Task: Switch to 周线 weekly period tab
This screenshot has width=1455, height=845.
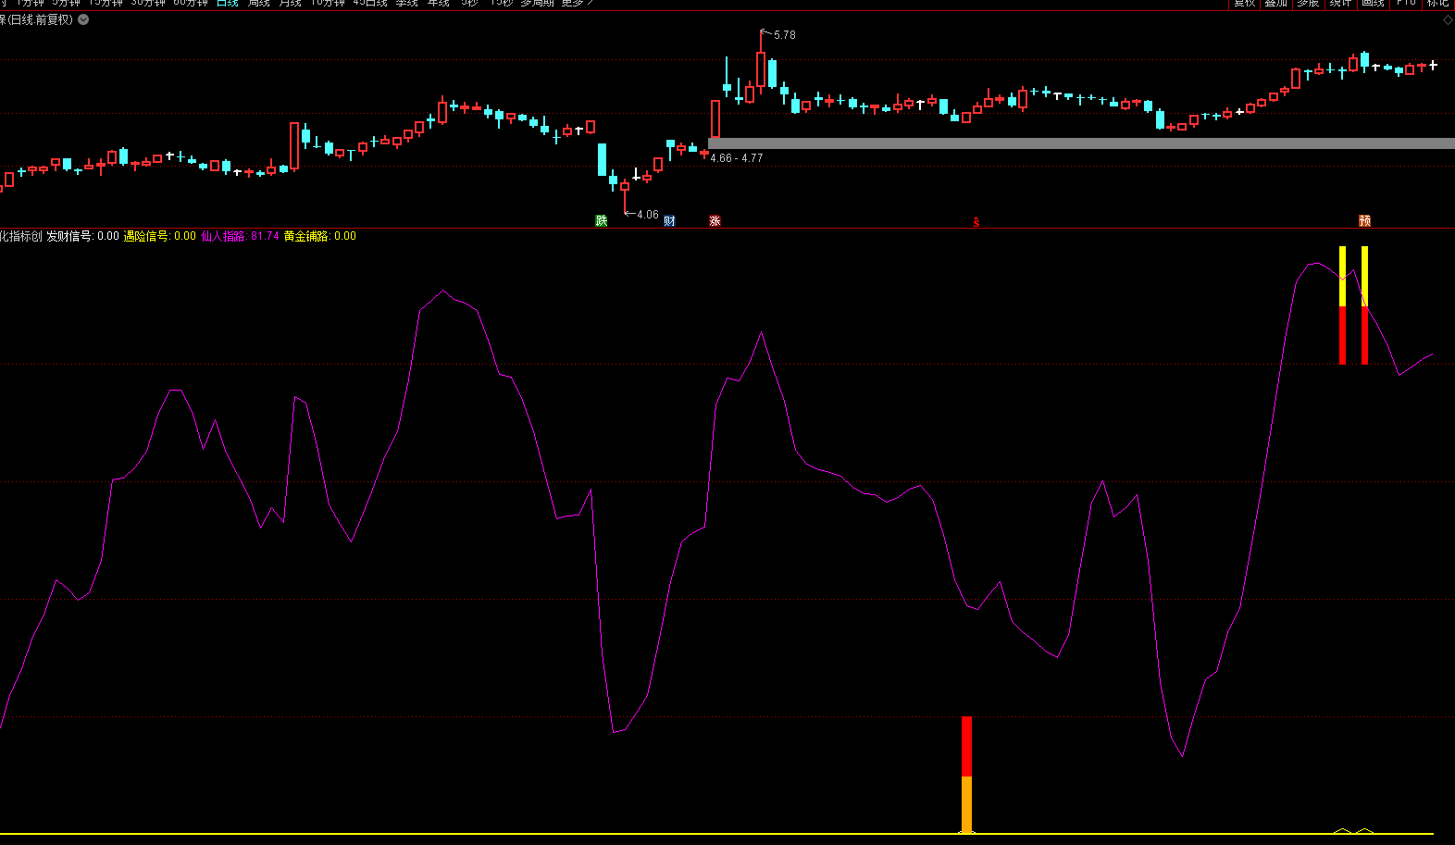Action: coord(259,3)
